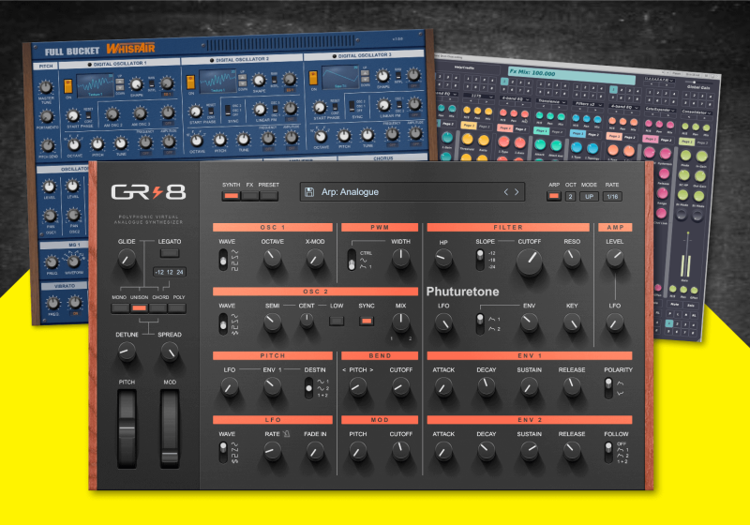Toggle the OSC 2 SYNC button

point(368,322)
